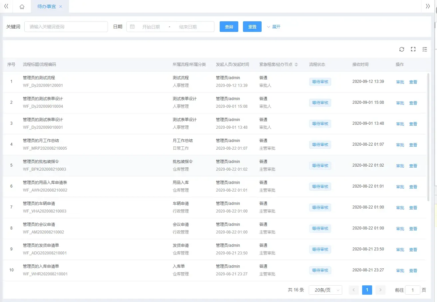Click the 关键词 keyword input field
Image resolution: width=437 pixels, height=302 pixels.
[x=66, y=27]
